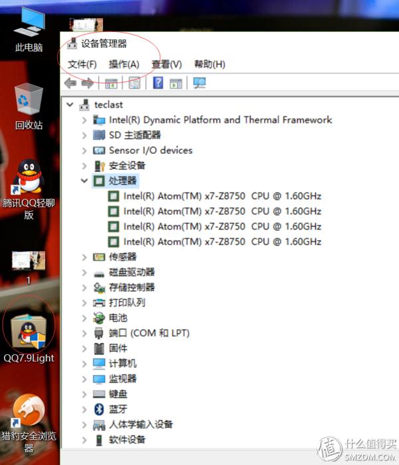Click the 监视器 monitor icon

[99, 379]
